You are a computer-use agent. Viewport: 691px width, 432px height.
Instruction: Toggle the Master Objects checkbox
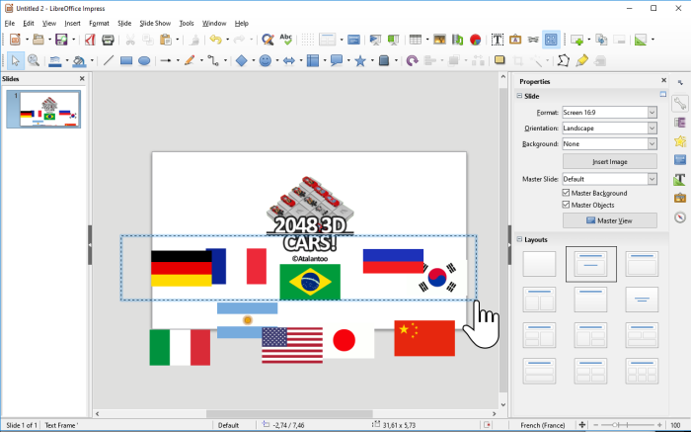tap(566, 205)
